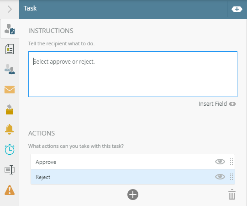Grab the drag handle on Approve row
Viewport: 247px width, 206px height.
click(x=231, y=162)
